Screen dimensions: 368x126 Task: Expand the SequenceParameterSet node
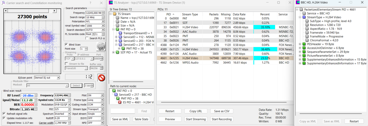tap(300, 52)
